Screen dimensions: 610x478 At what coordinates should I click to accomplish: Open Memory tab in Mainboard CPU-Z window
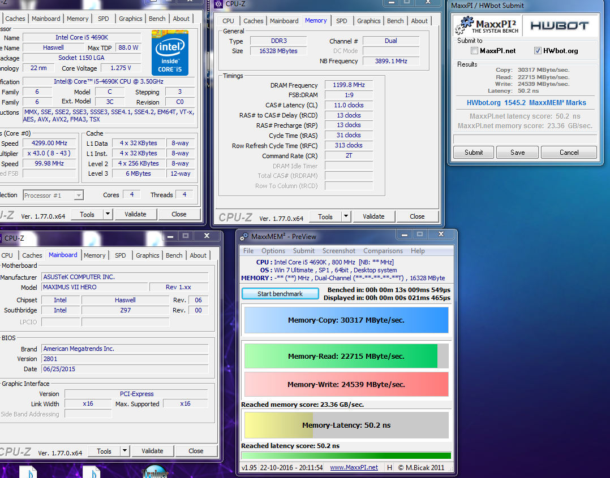94,255
